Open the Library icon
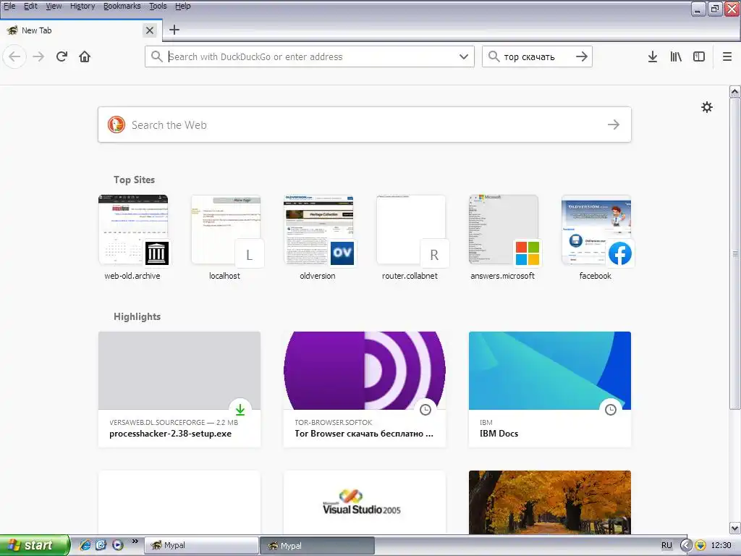The image size is (741, 556). pos(676,56)
